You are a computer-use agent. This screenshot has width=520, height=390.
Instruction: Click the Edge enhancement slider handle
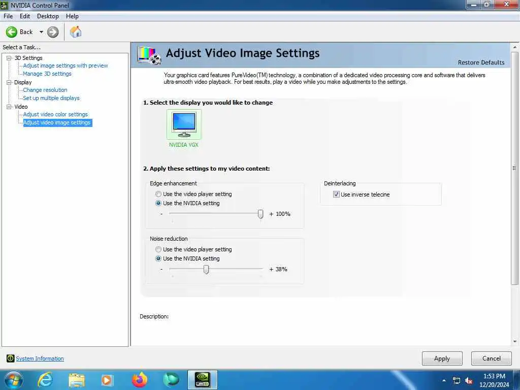(261, 214)
